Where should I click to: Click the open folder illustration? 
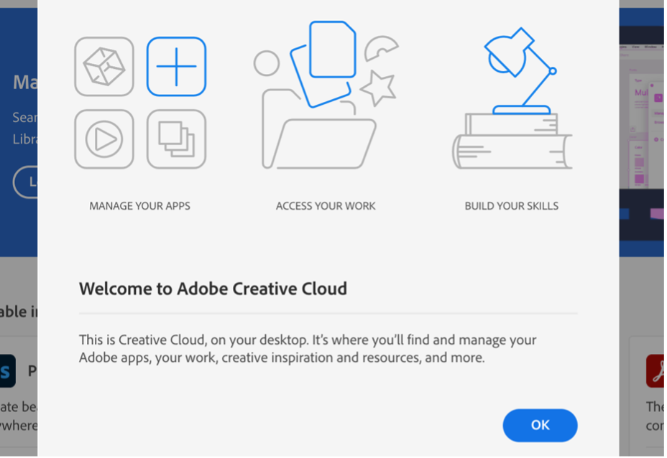pos(319,129)
